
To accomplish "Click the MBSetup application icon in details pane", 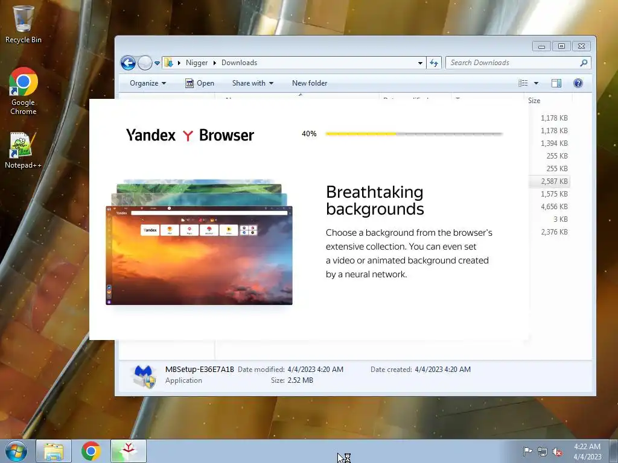I will 144,376.
